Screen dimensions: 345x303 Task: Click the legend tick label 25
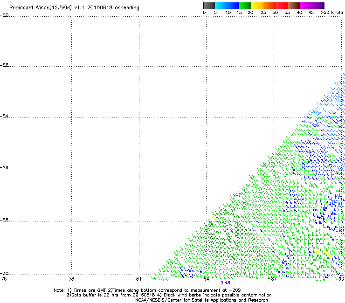263,13
